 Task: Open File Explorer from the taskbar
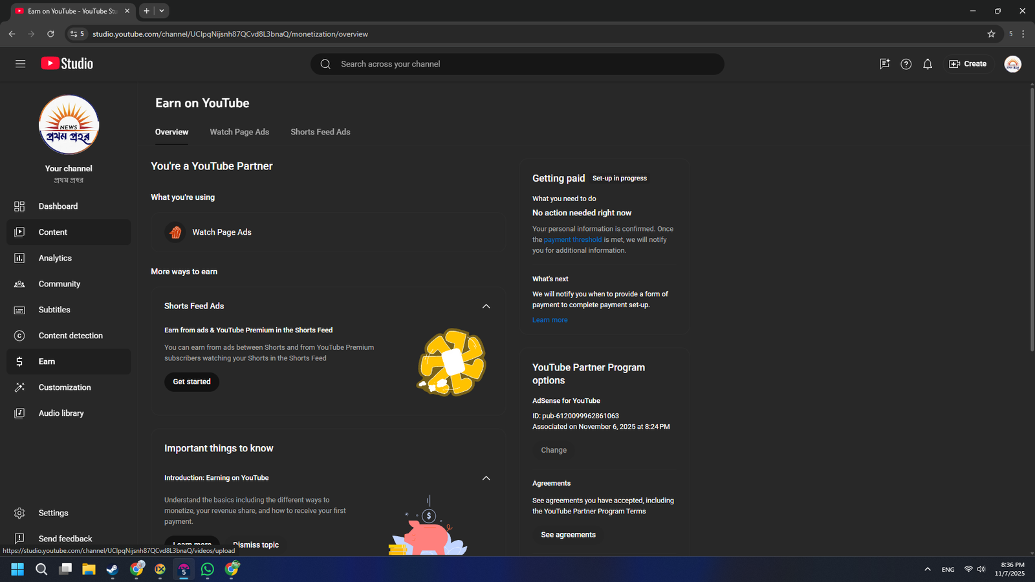tap(89, 569)
